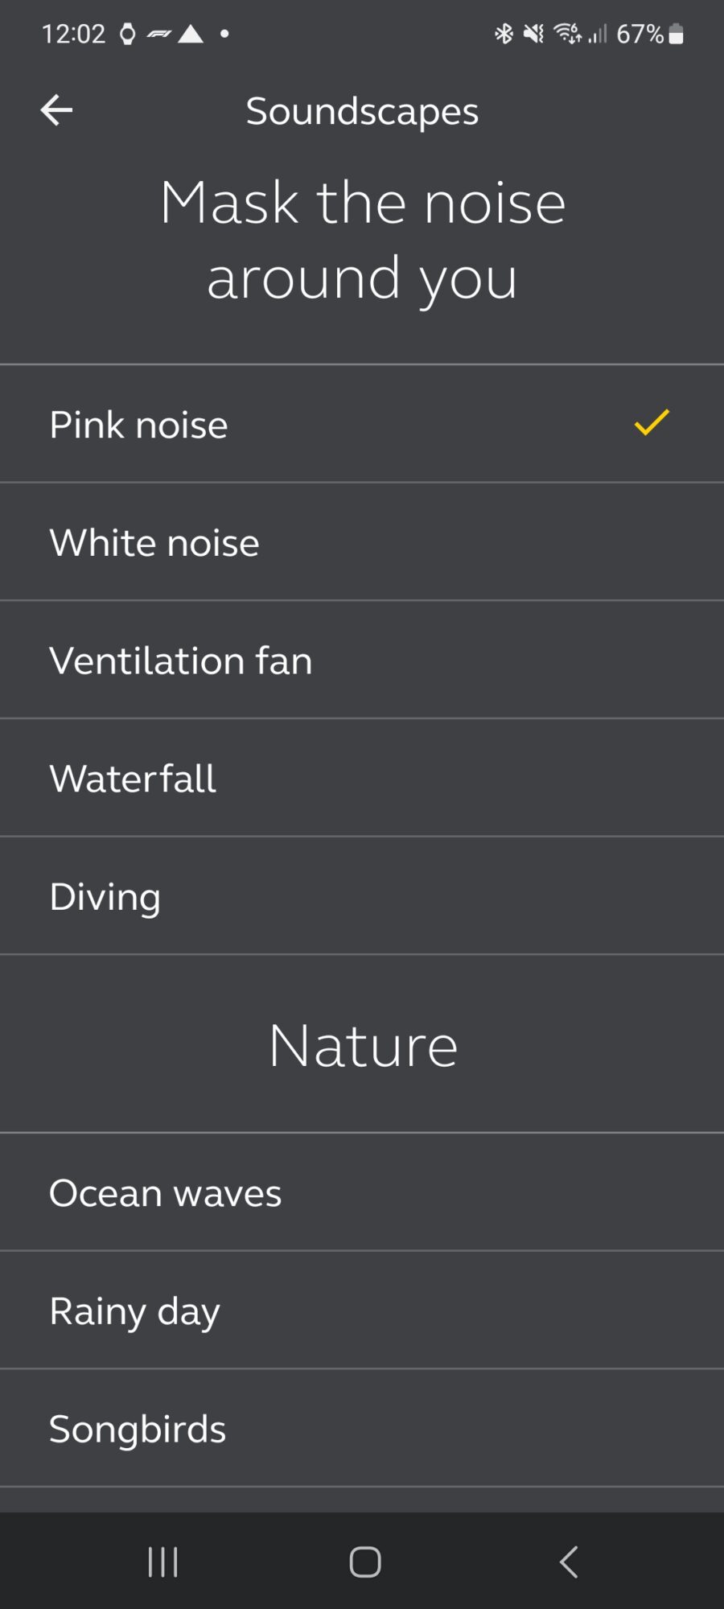Tap the clock in the status bar
This screenshot has height=1609, width=724.
click(x=73, y=34)
